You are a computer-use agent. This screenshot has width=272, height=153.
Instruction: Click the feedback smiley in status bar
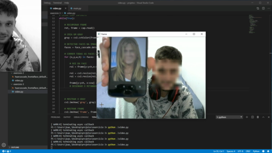(263, 151)
